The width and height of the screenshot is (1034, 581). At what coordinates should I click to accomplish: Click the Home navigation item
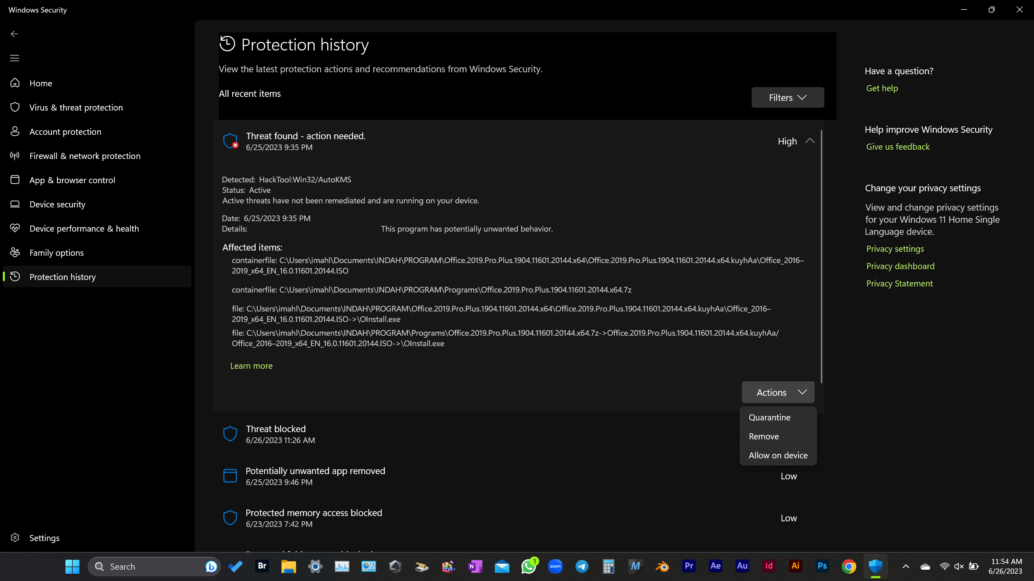tap(40, 83)
